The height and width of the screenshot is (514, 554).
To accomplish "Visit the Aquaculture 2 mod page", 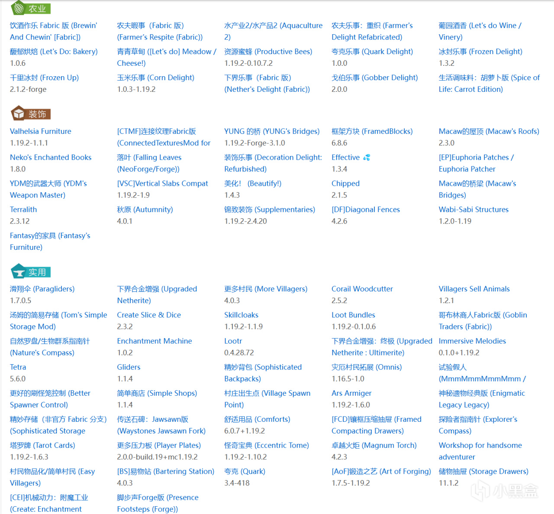I will (273, 31).
